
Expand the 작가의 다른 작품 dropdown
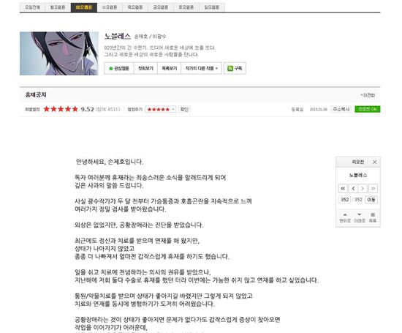pyautogui.click(x=202, y=68)
